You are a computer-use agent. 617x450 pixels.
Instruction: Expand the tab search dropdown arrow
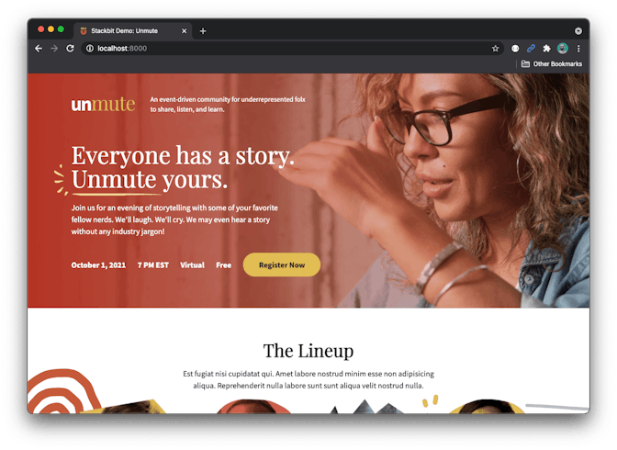[x=578, y=30]
